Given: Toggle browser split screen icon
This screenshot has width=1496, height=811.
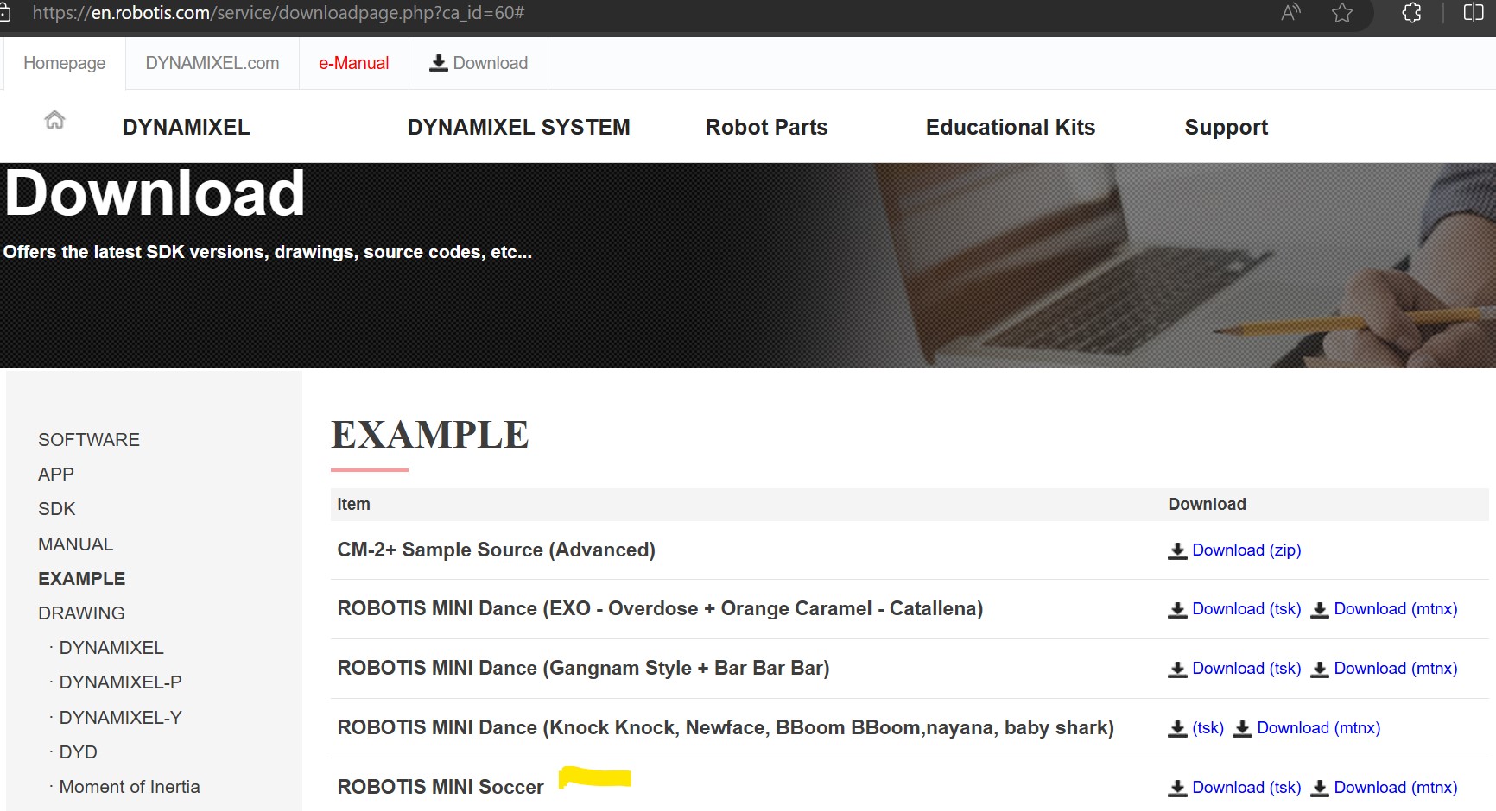Looking at the screenshot, I should [x=1474, y=13].
